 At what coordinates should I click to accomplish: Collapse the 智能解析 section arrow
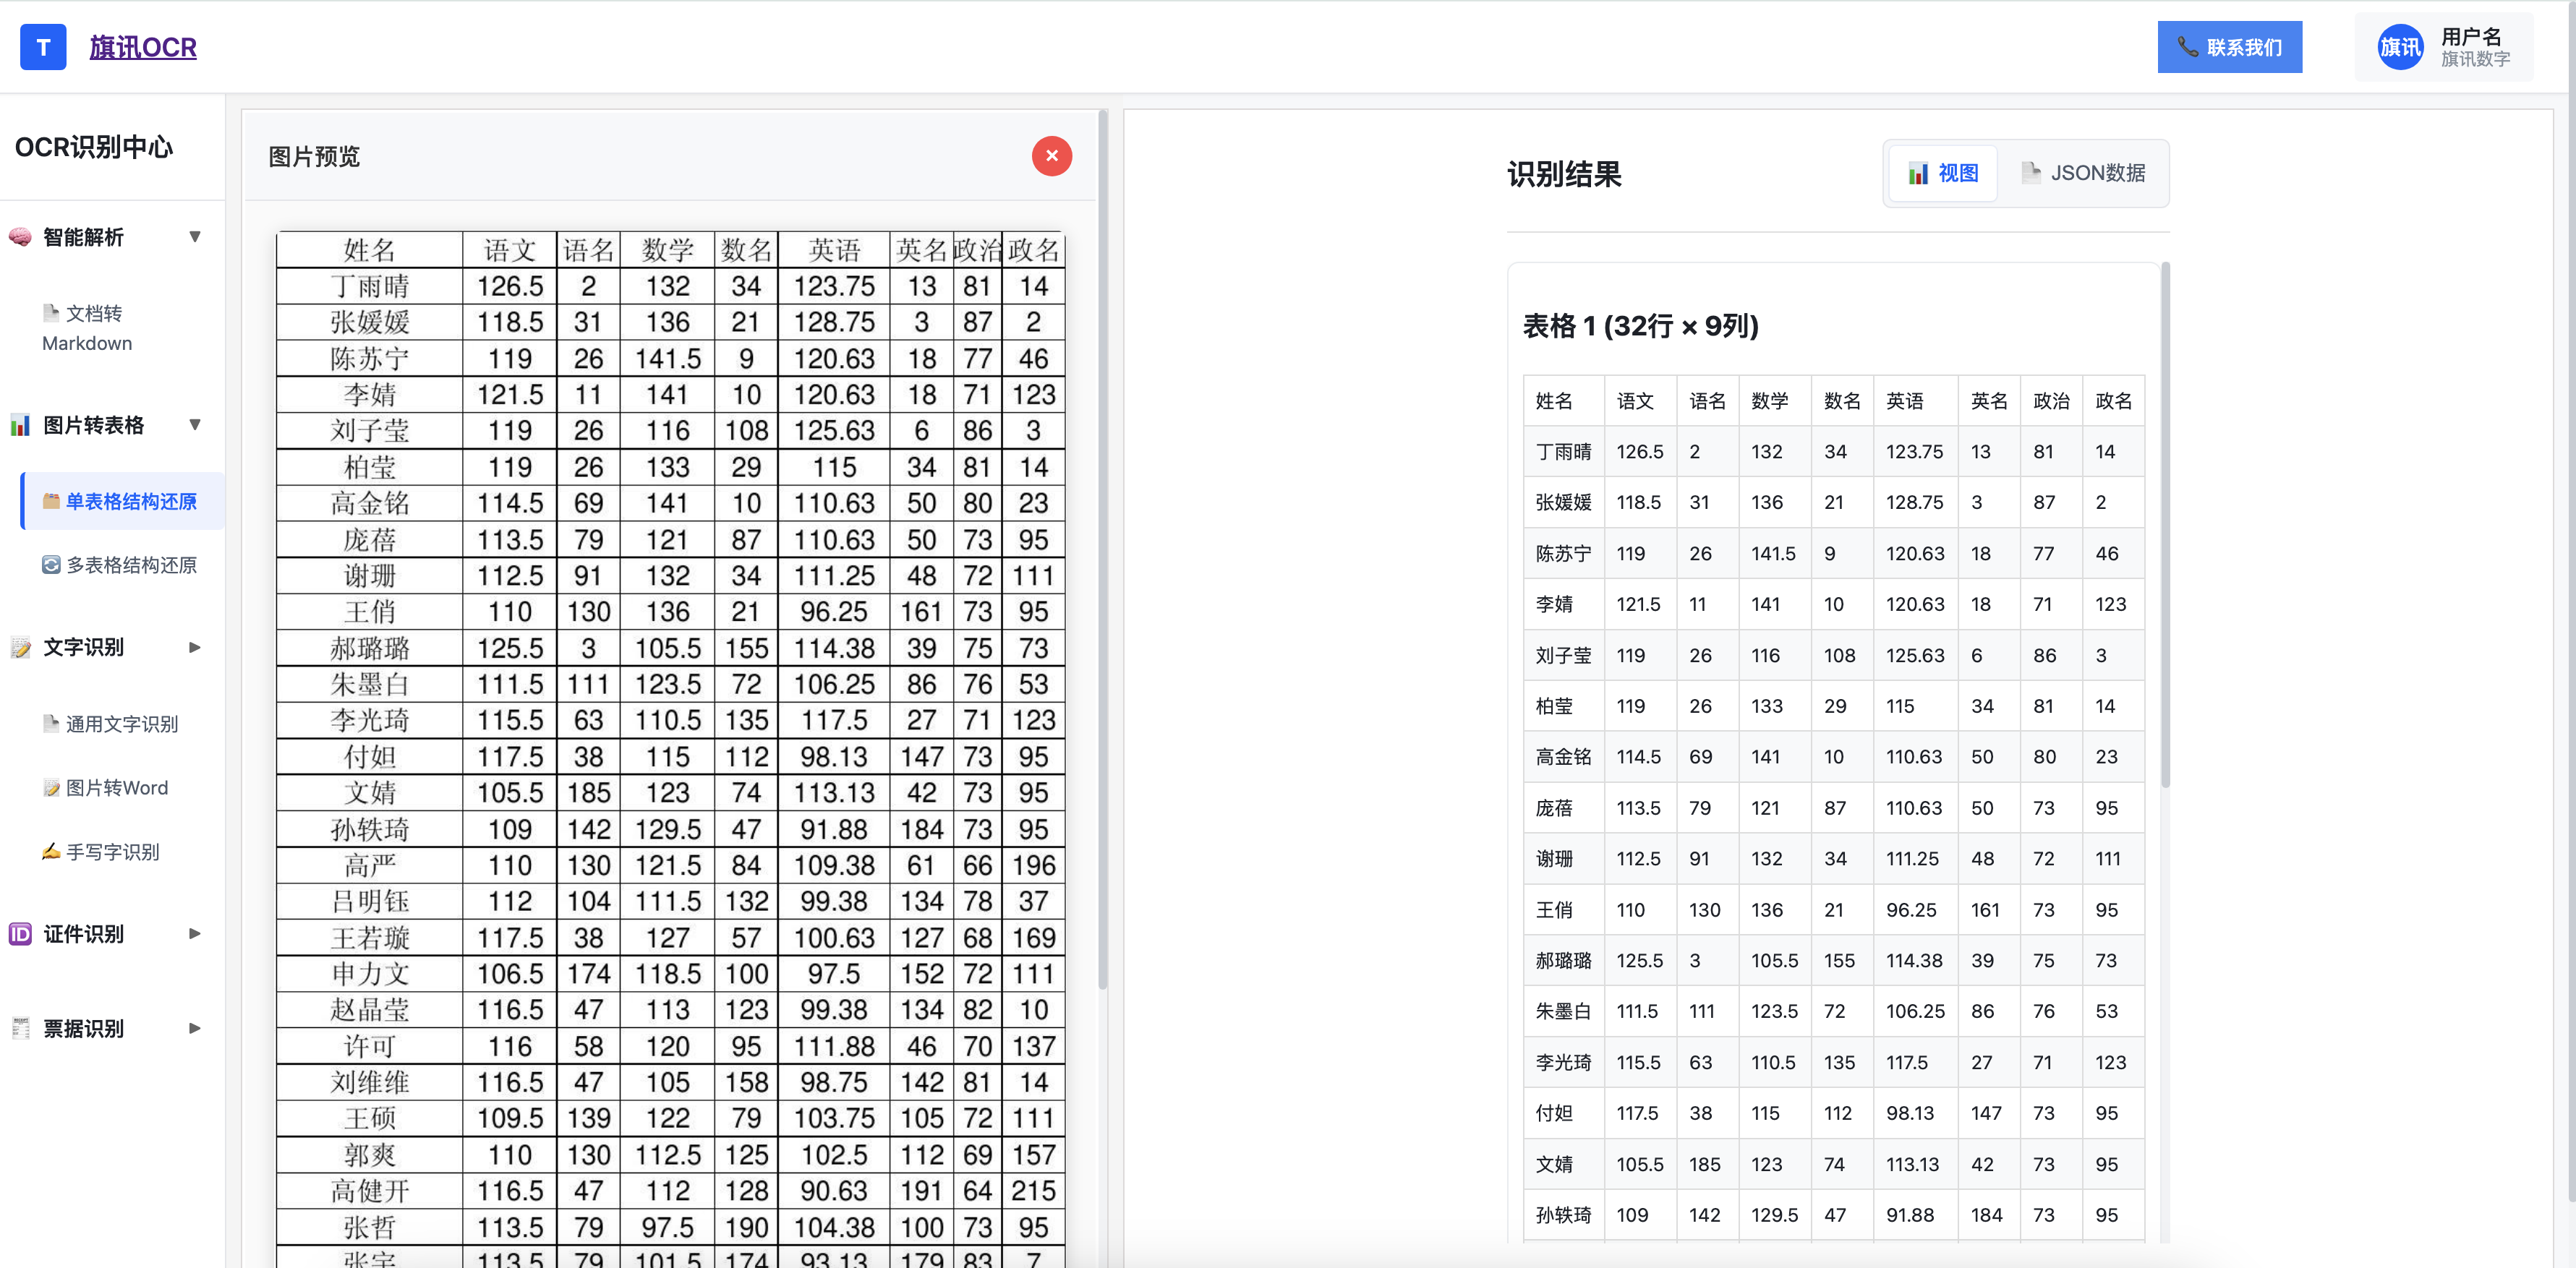coord(195,237)
